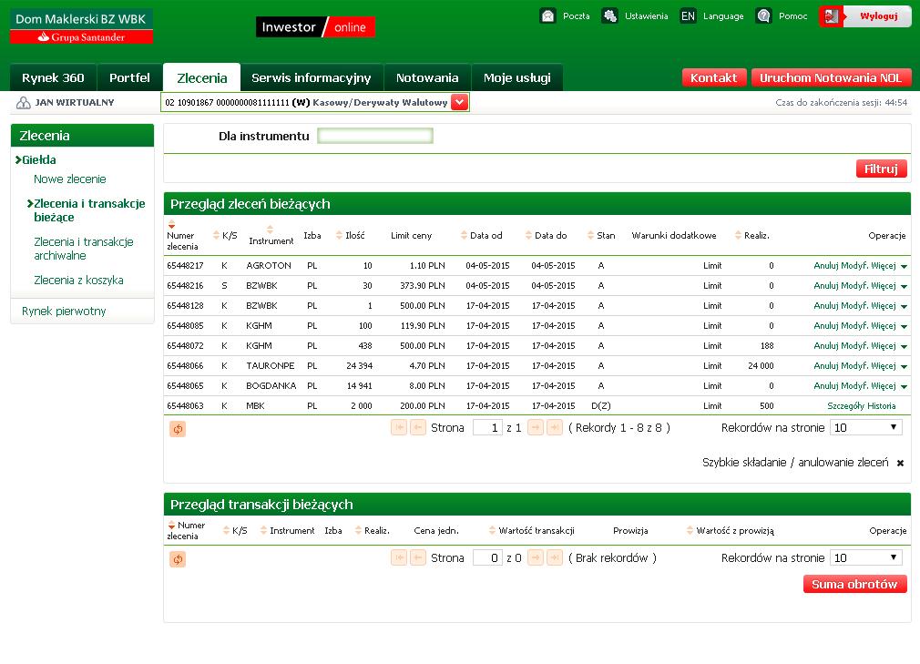Expand Więcej arrow for order 65448216
The image size is (920, 664).
pyautogui.click(x=904, y=286)
